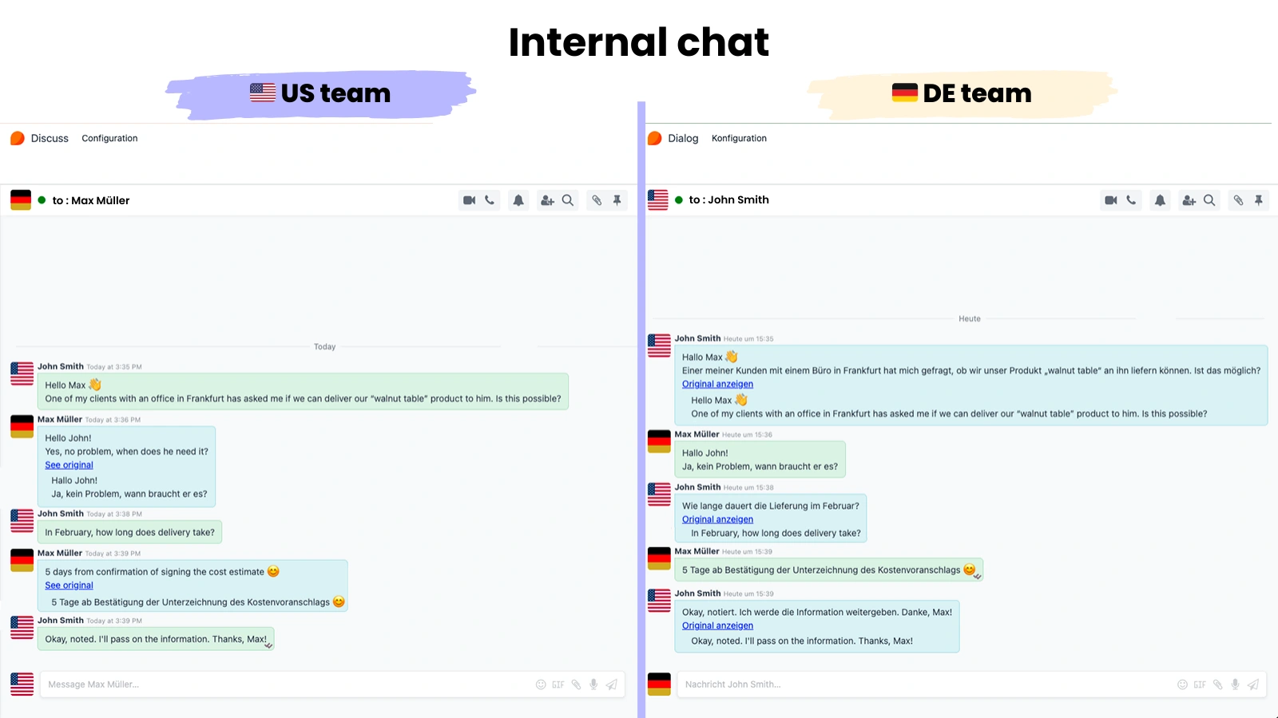Image resolution: width=1278 pixels, height=718 pixels.
Task: Open the Konfiguration menu
Action: tap(739, 139)
